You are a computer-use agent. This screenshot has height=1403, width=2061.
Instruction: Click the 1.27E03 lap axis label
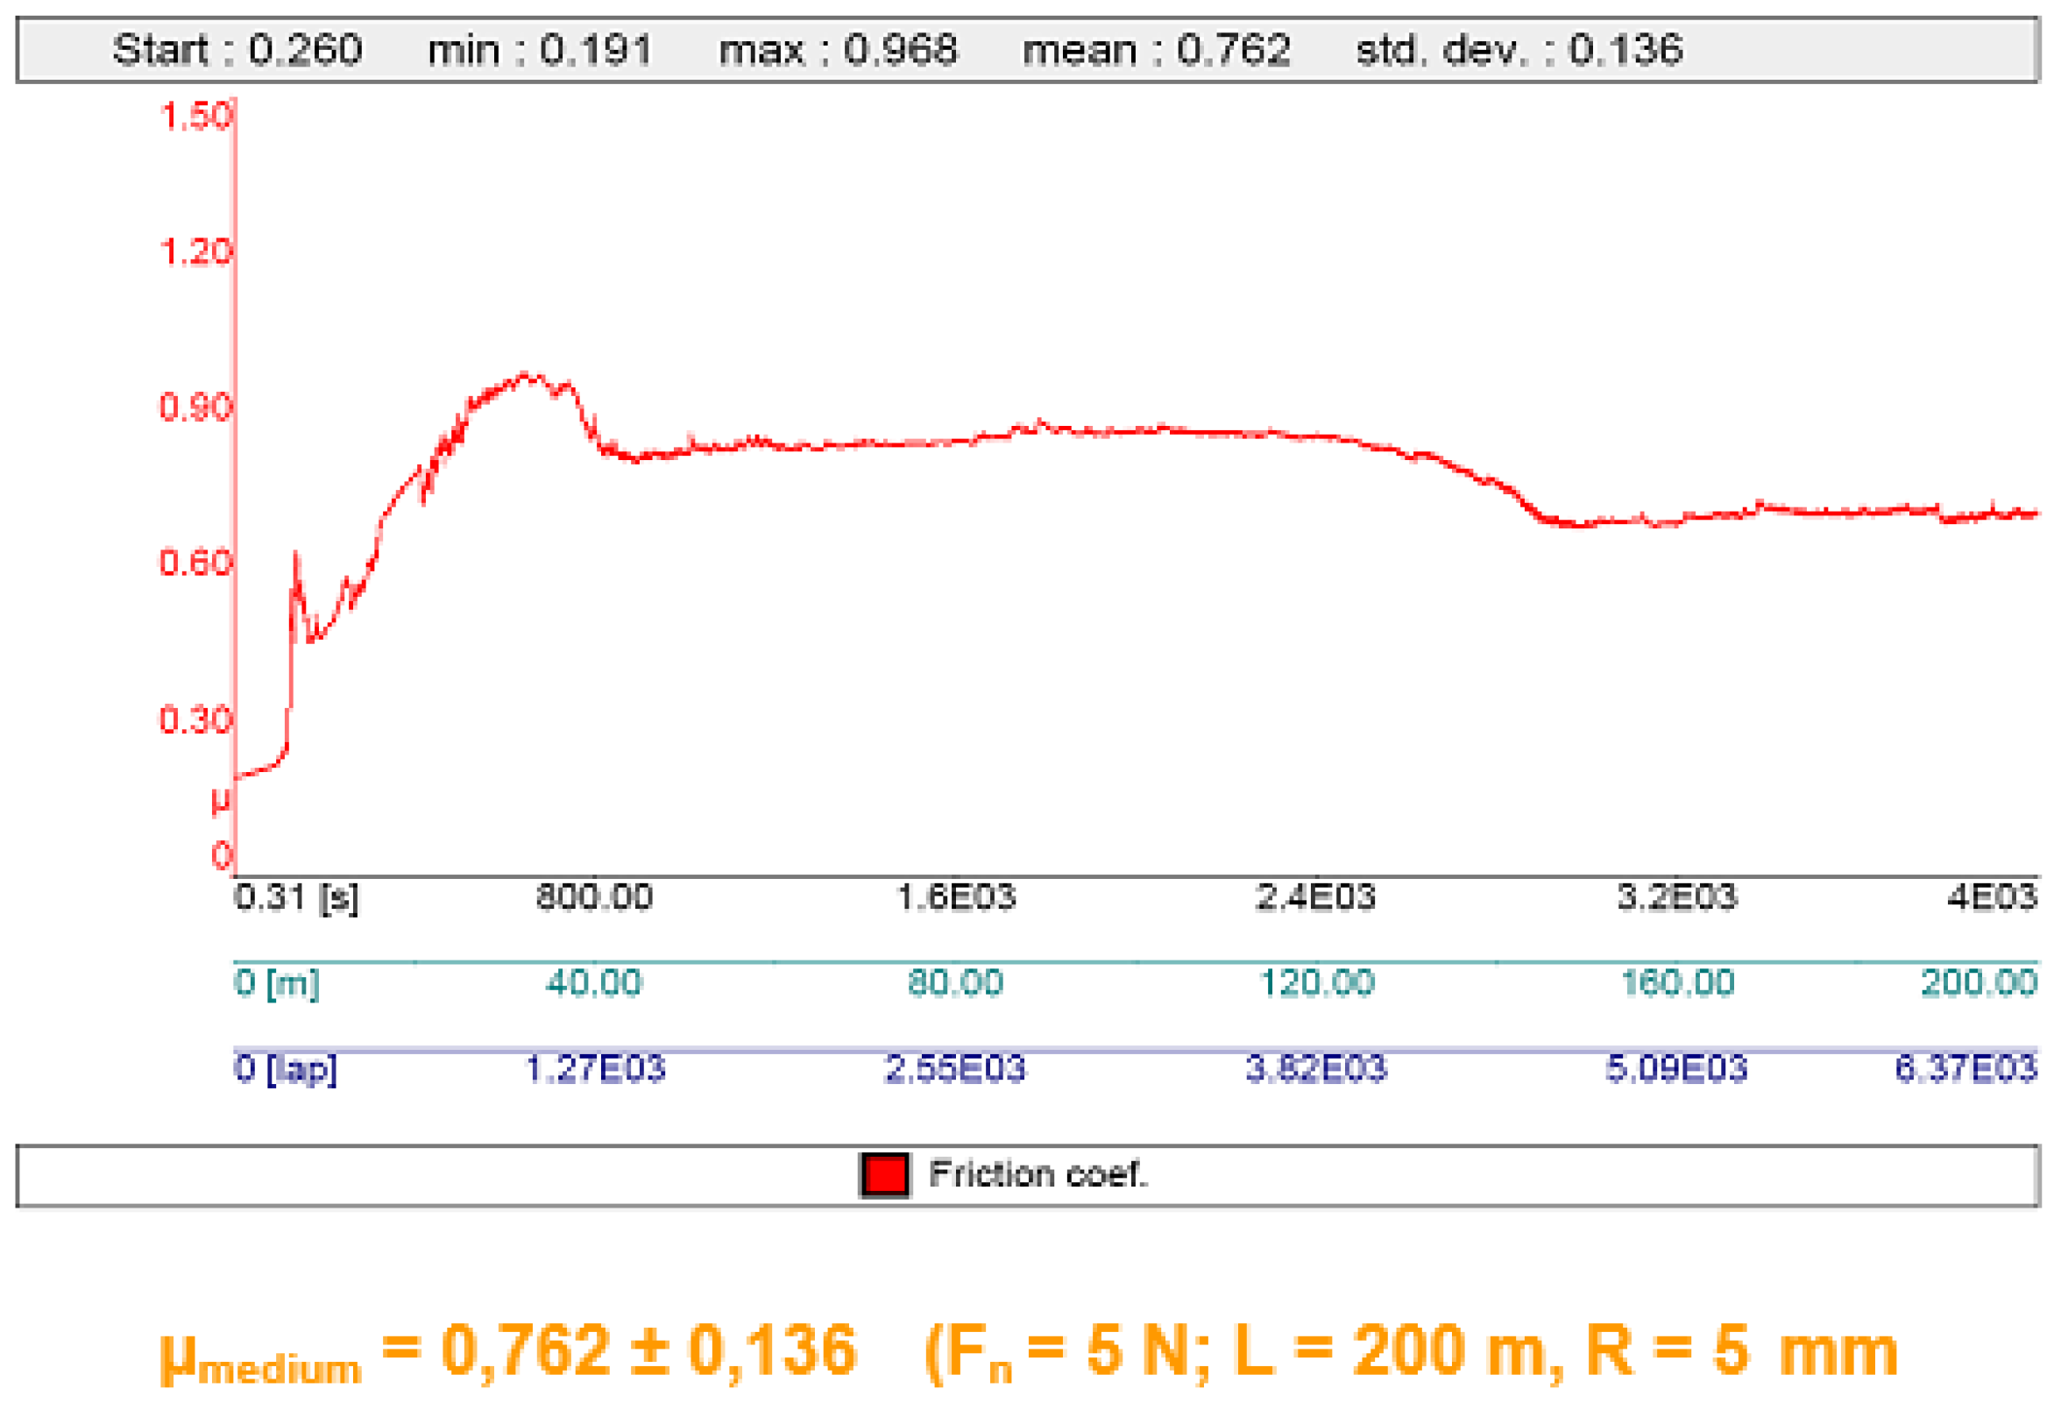[x=595, y=1068]
